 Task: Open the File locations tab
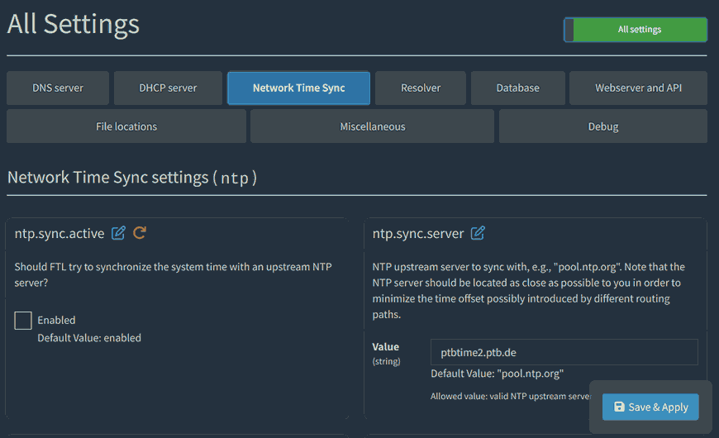click(x=126, y=126)
